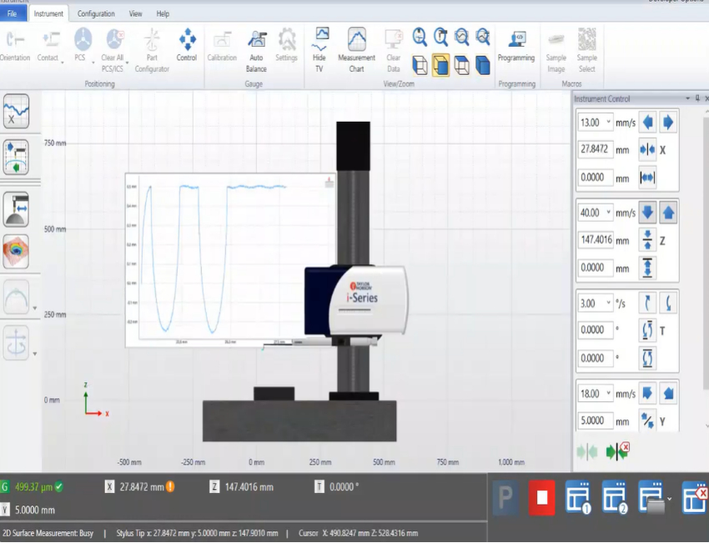
Task: Expand the Contact dropdown arrow
Action: (63, 63)
